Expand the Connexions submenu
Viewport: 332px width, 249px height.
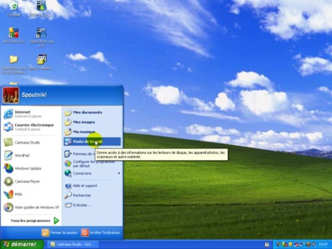coord(92,173)
